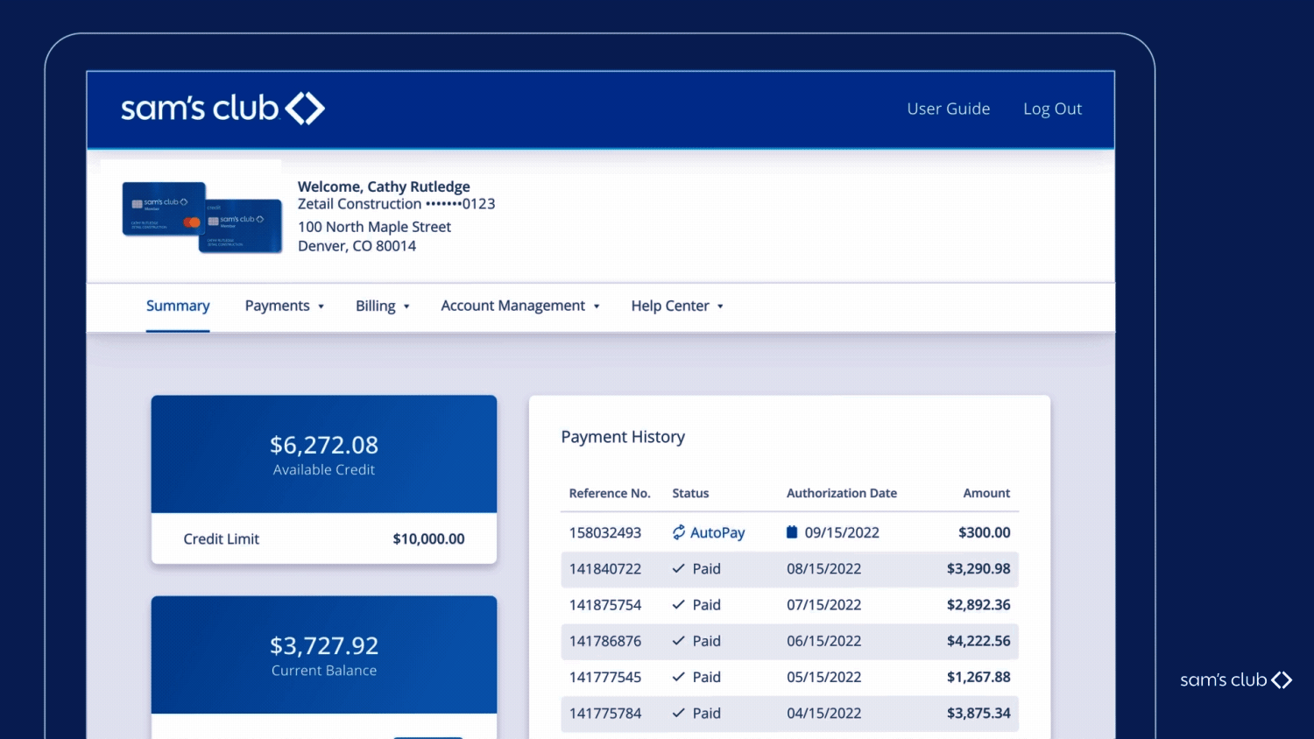
Task: Click the $1,267.88 amount
Action: coord(978,677)
